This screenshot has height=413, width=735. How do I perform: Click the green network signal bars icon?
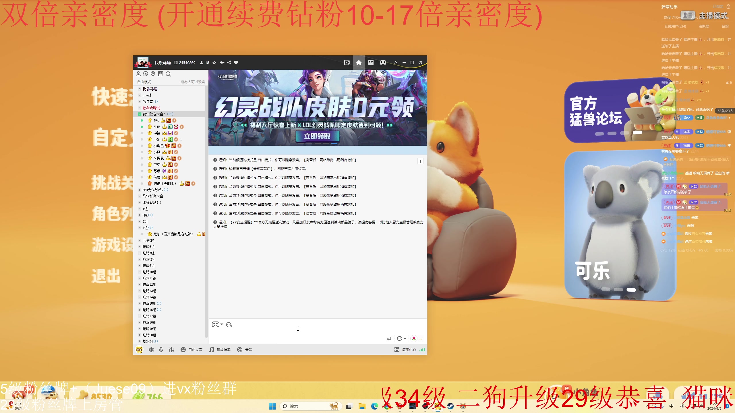(x=422, y=350)
